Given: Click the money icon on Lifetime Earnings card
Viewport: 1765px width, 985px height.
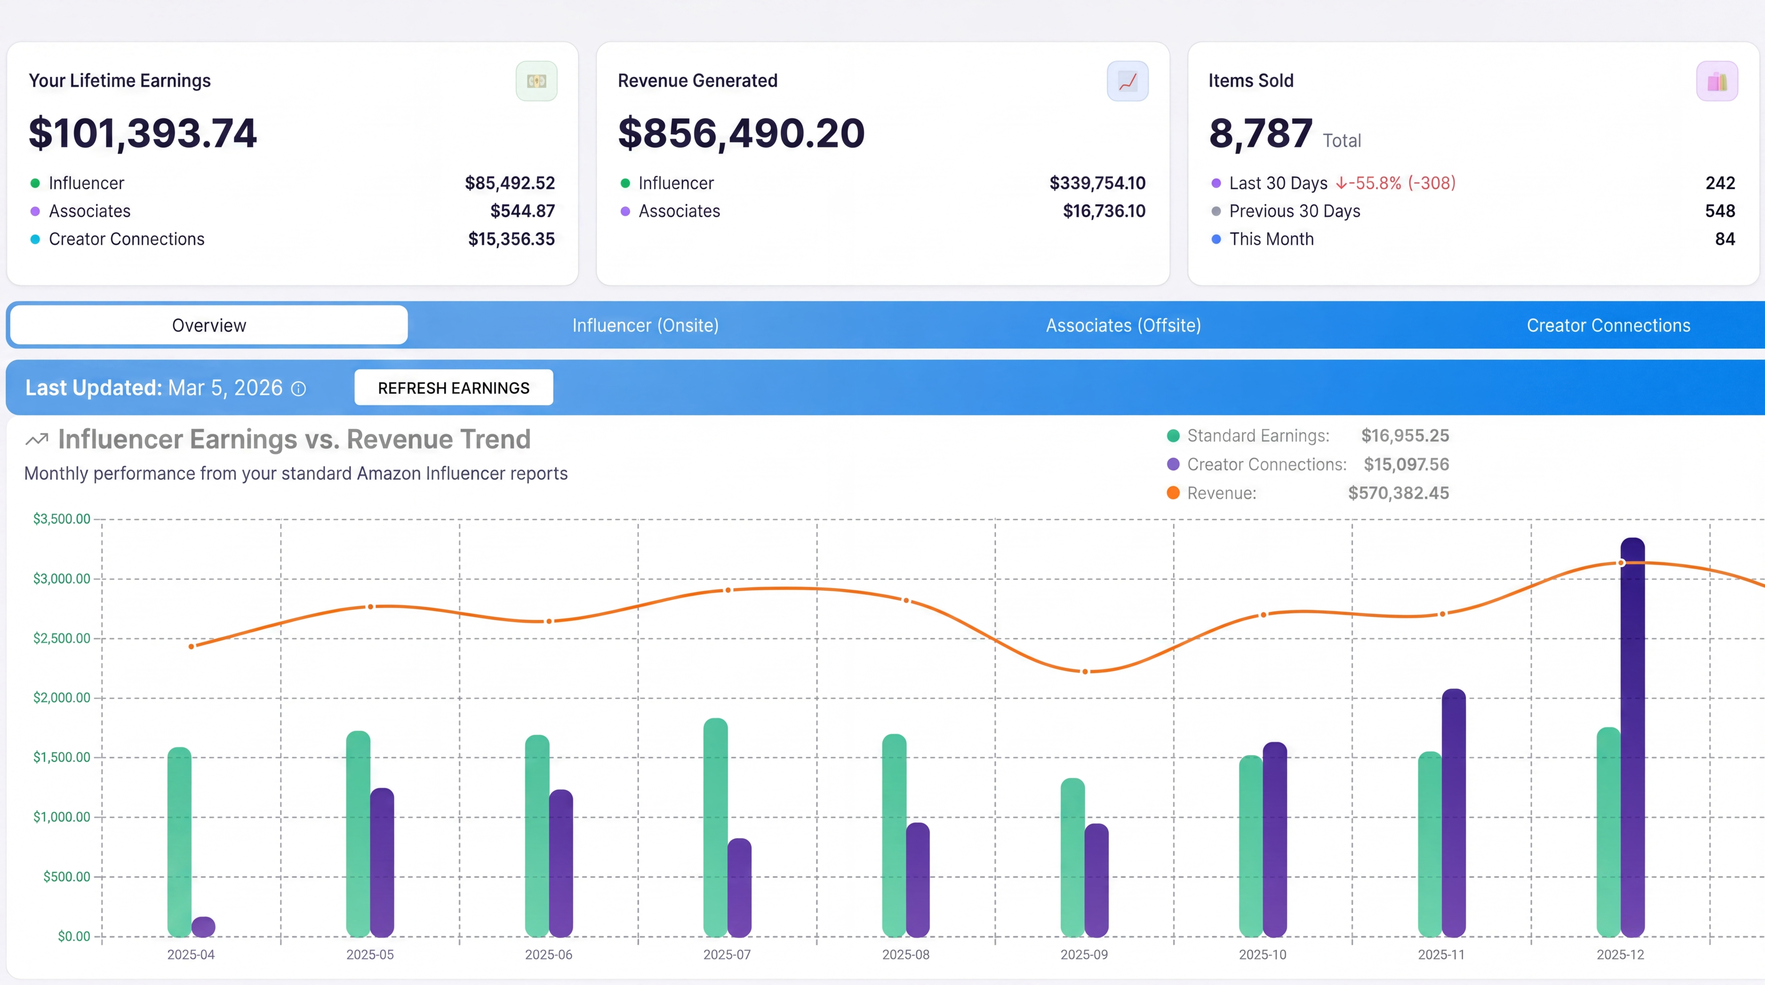Looking at the screenshot, I should [536, 81].
